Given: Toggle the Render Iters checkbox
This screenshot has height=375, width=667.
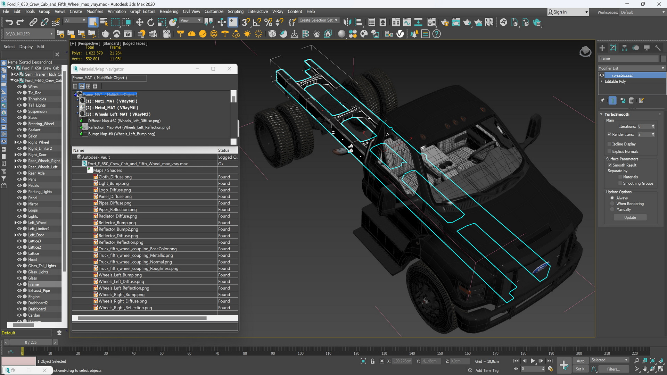Looking at the screenshot, I should click(609, 134).
